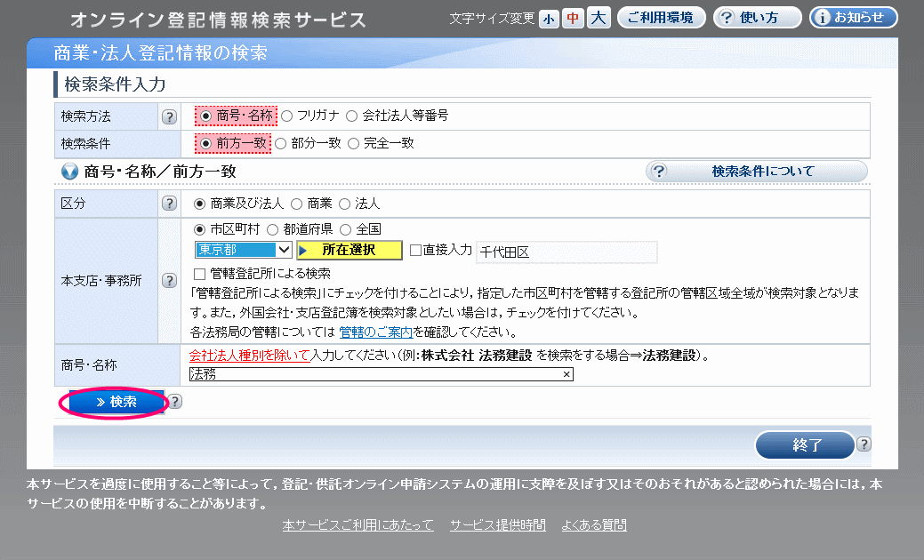The image size is (924, 560).
Task: Set font size to large (大)
Action: (599, 19)
